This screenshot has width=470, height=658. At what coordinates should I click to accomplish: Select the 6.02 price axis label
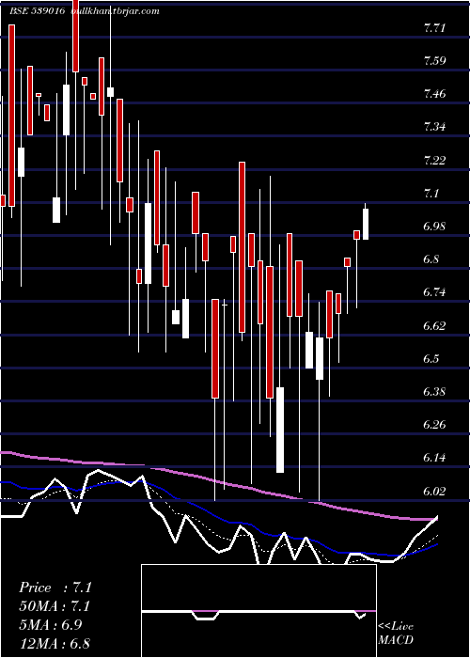(433, 491)
